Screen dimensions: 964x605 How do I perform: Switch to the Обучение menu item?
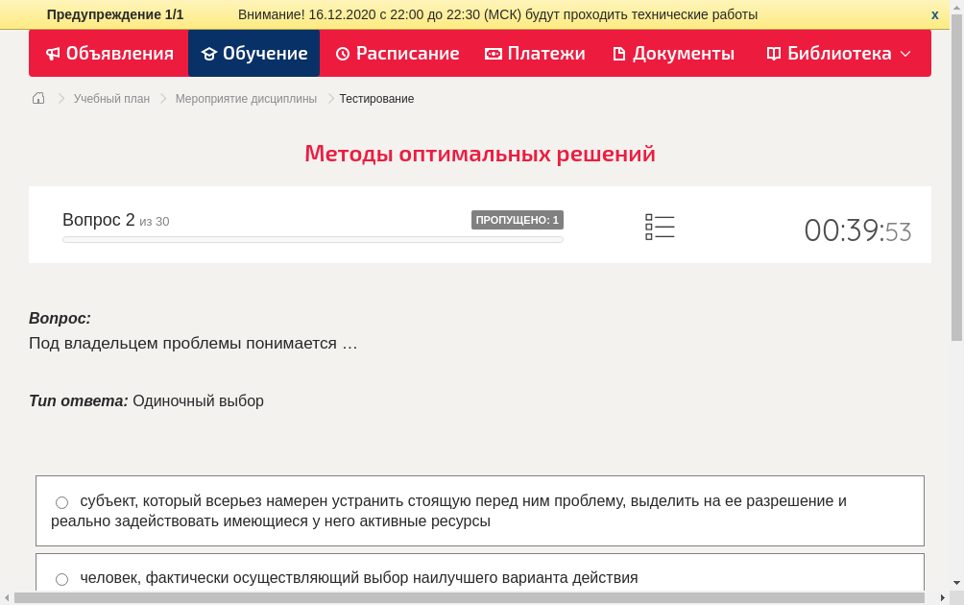tap(253, 53)
